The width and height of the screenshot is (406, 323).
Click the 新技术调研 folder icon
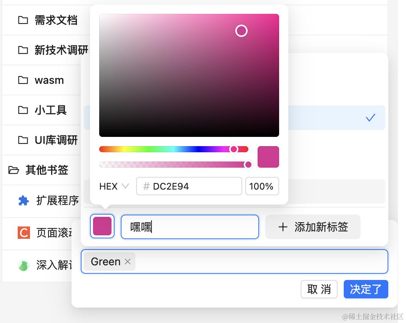23,50
